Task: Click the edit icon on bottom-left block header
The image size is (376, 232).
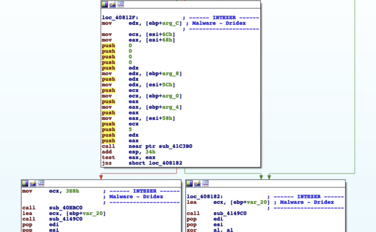Action: pyautogui.click(x=33, y=184)
